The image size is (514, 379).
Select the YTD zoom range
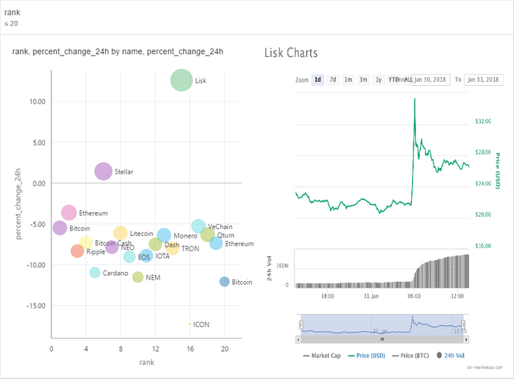tap(393, 79)
